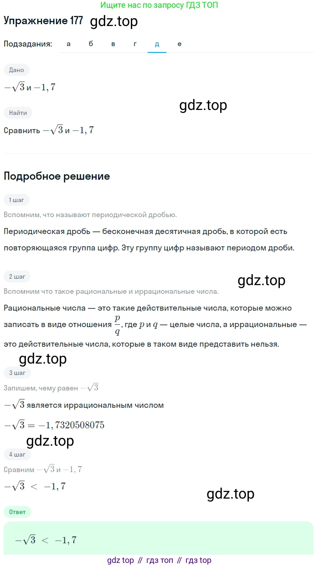This screenshot has width=319, height=567.
Task: Switch to subtask tab б
Action: pos(91,44)
